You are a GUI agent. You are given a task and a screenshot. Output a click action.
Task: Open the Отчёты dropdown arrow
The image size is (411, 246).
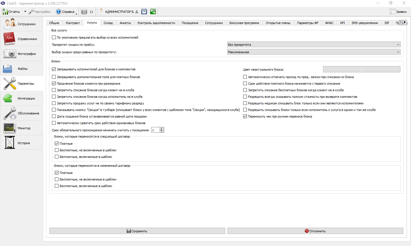tap(25, 12)
